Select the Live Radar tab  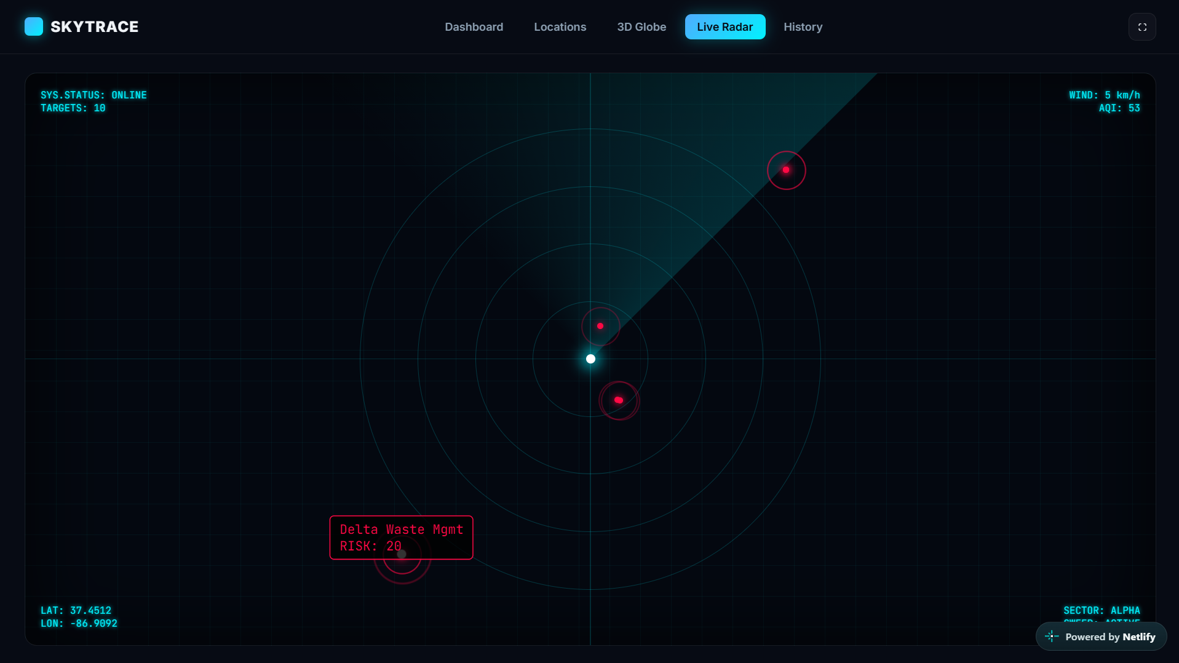point(725,27)
